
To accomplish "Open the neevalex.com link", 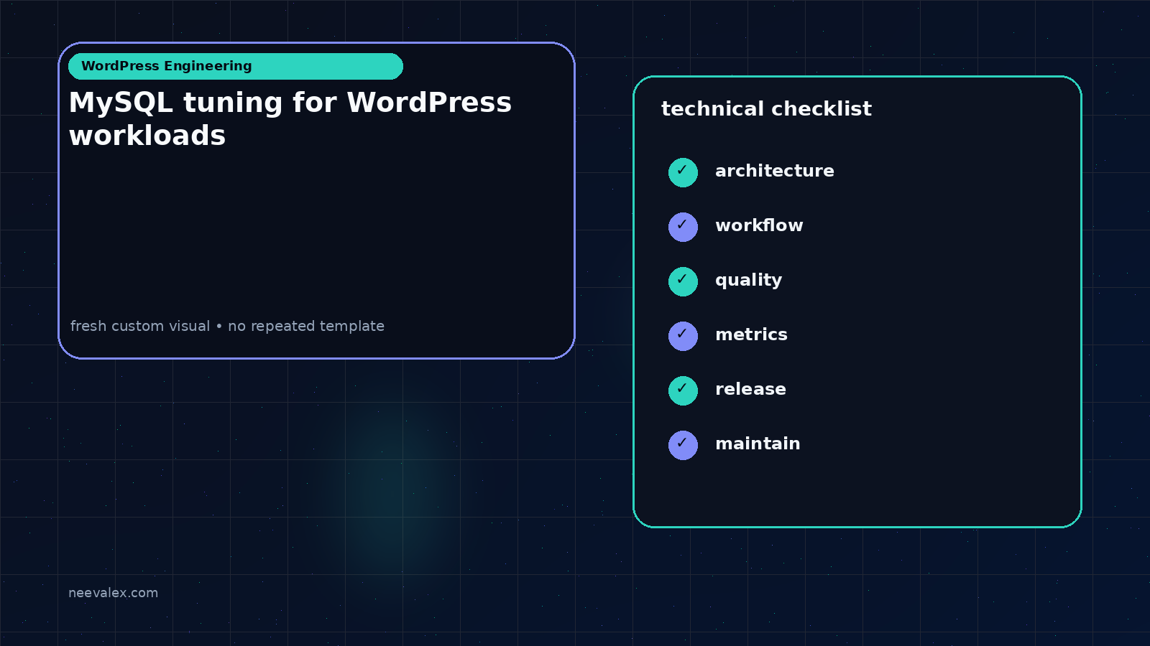I will pyautogui.click(x=113, y=593).
